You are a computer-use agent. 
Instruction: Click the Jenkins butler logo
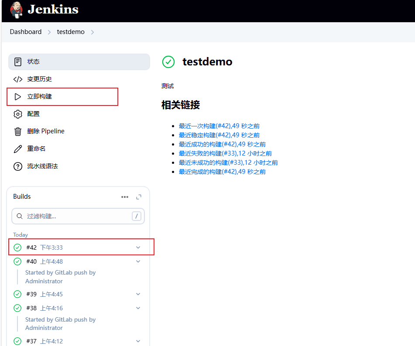point(16,10)
